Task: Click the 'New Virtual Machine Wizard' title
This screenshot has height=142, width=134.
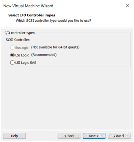Action: pos(28,6)
